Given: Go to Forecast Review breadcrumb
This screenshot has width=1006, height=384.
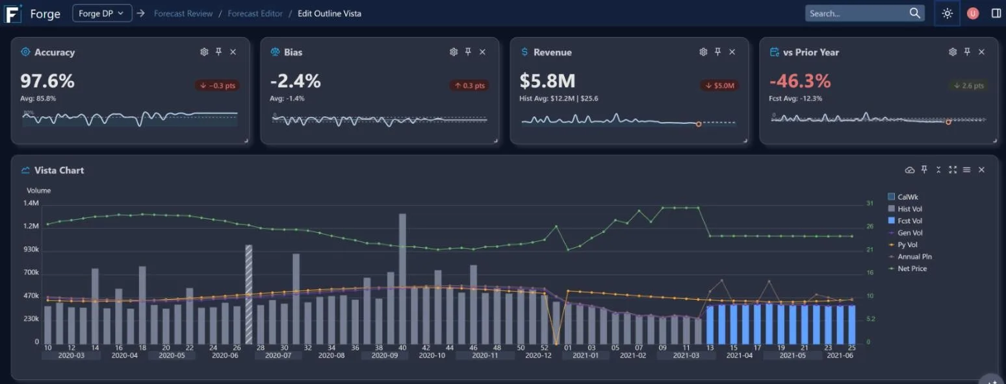Looking at the screenshot, I should [183, 13].
